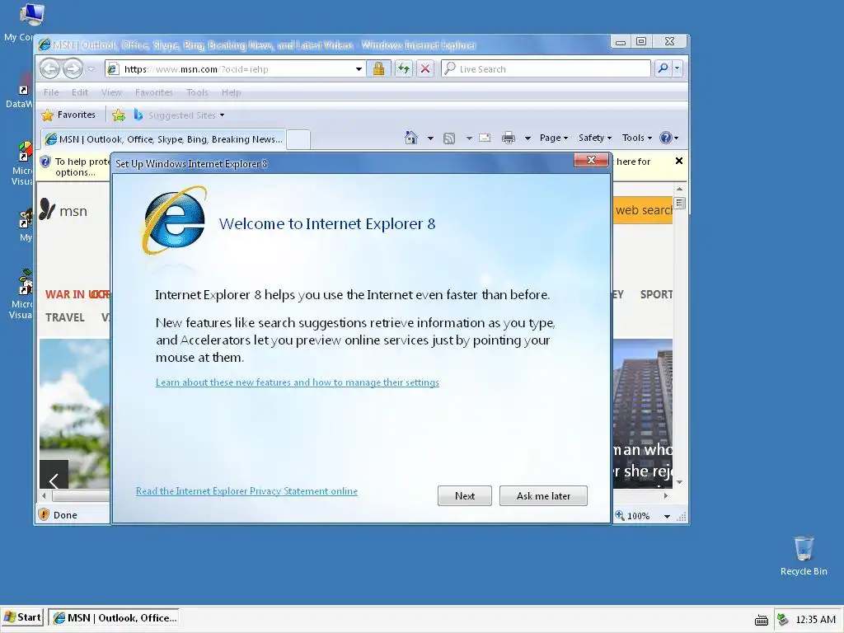Click inside the Live Search box
Viewport: 844px width, 633px height.
(x=546, y=69)
